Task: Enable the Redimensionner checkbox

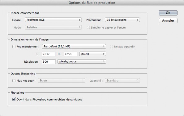Action: click(14, 47)
